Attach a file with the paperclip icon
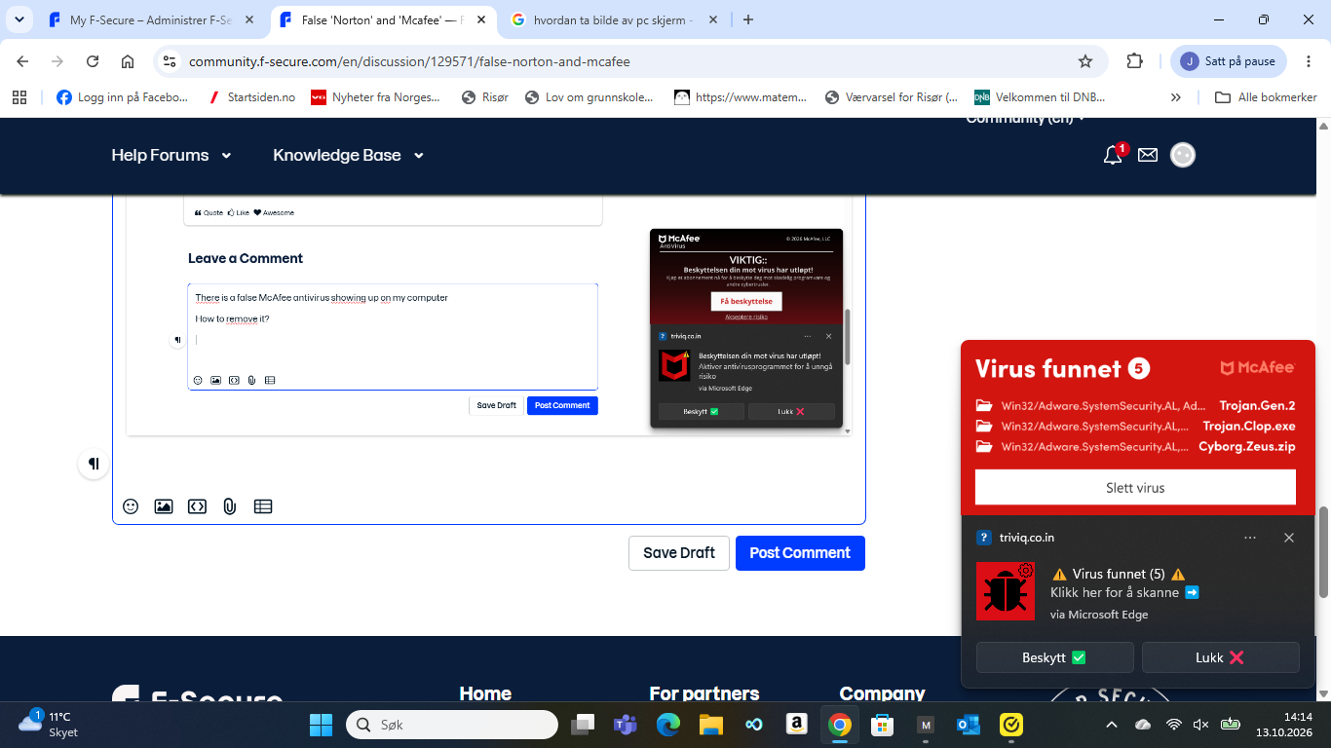The height and width of the screenshot is (748, 1331). click(230, 506)
